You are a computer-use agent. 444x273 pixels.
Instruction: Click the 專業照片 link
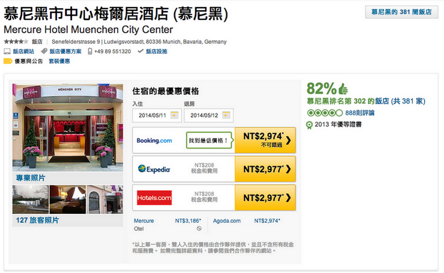tap(31, 178)
